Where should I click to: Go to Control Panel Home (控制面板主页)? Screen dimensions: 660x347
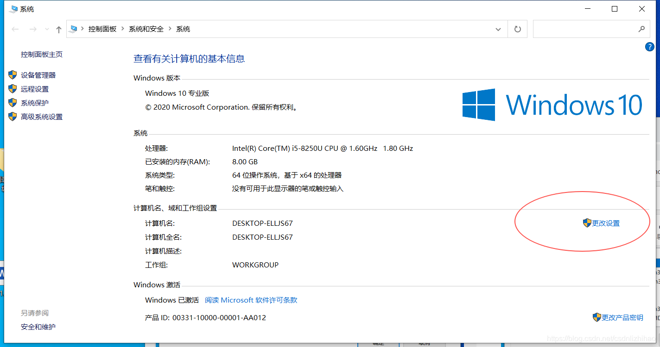click(x=42, y=54)
